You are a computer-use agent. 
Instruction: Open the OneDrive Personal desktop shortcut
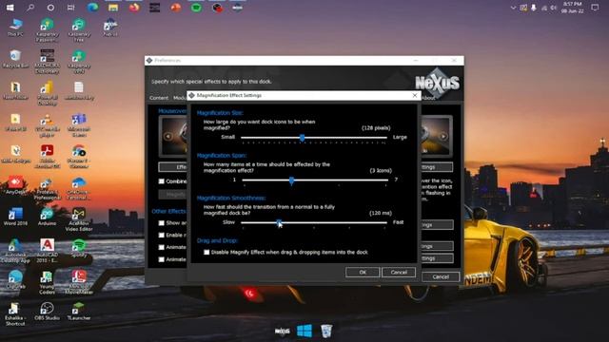tap(79, 188)
